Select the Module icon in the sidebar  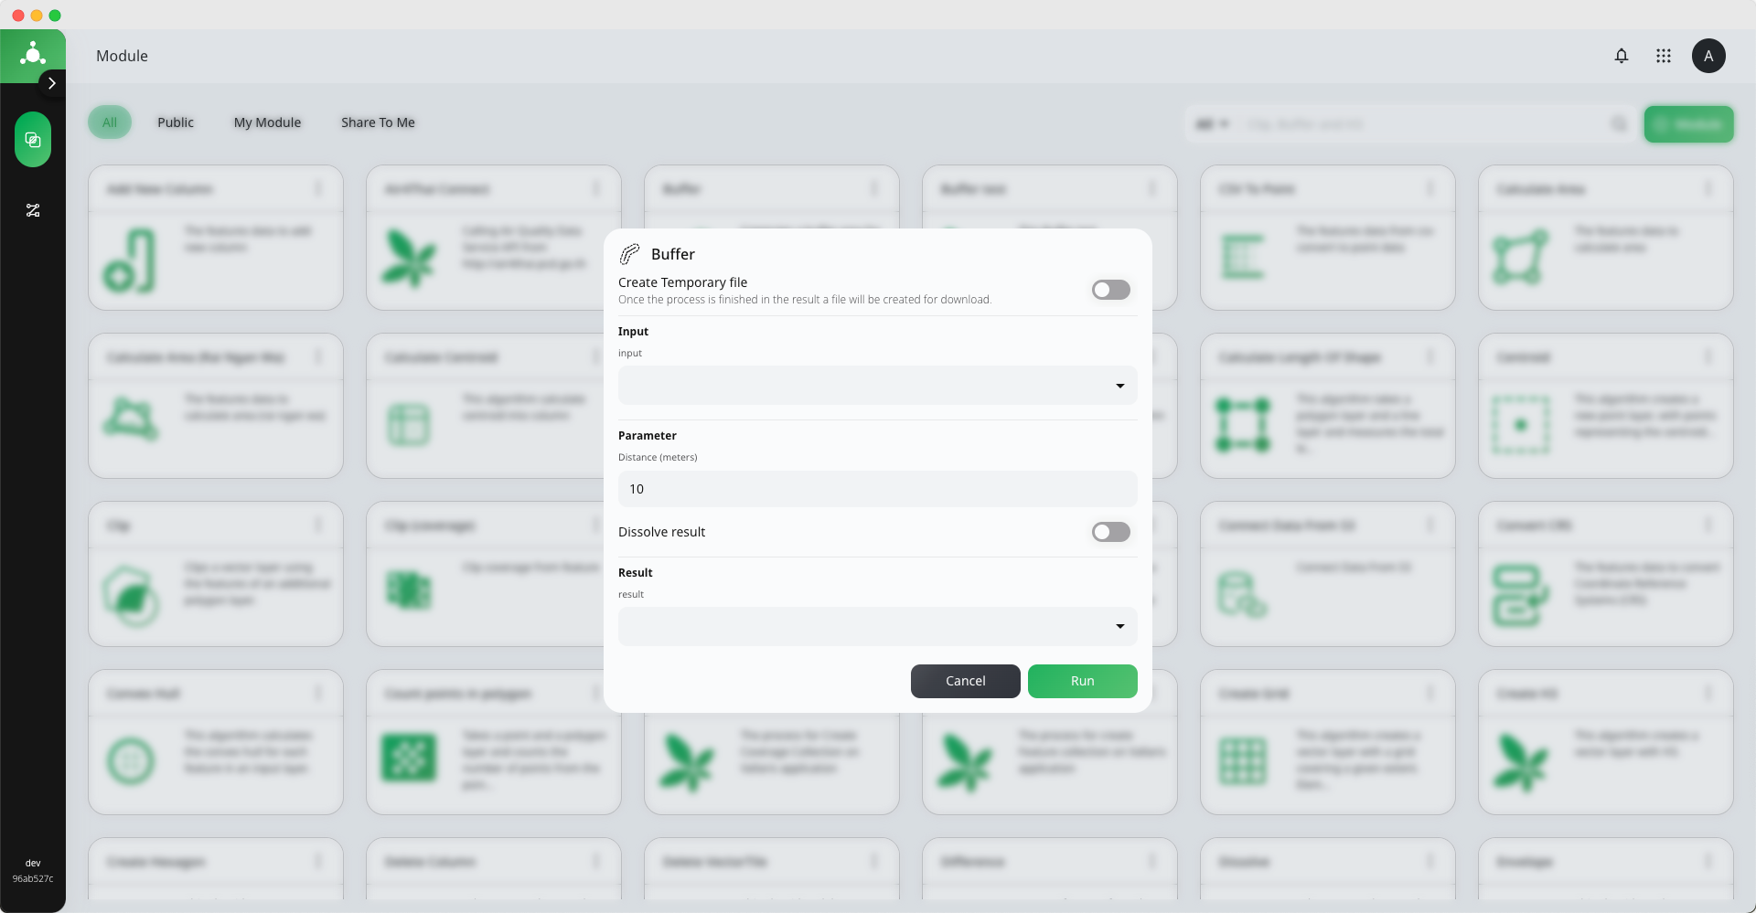click(x=33, y=140)
